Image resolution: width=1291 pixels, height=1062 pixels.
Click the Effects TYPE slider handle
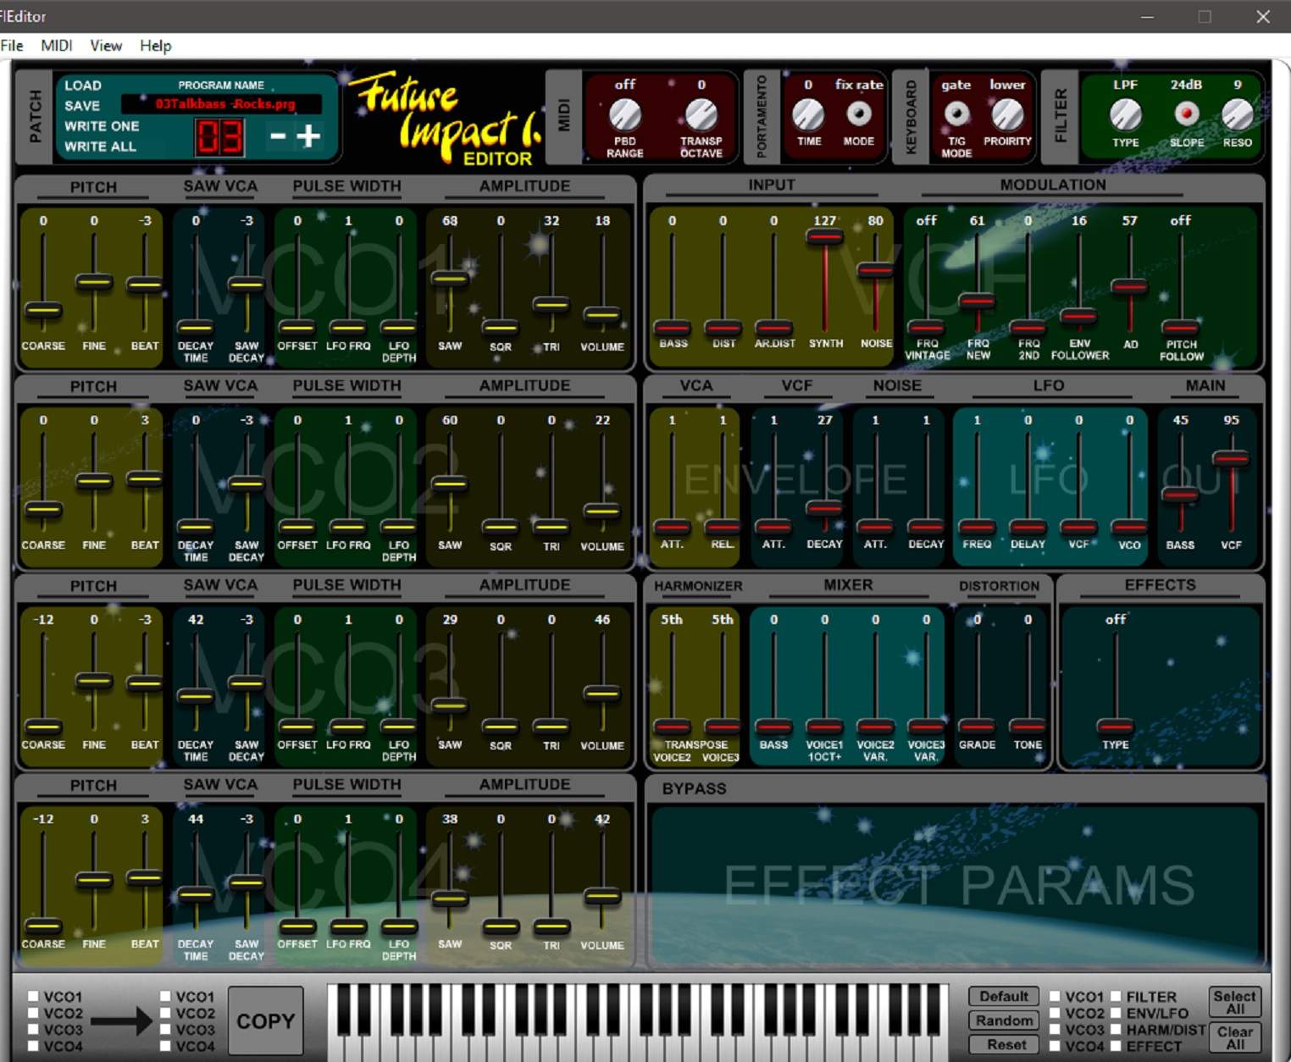[x=1116, y=727]
